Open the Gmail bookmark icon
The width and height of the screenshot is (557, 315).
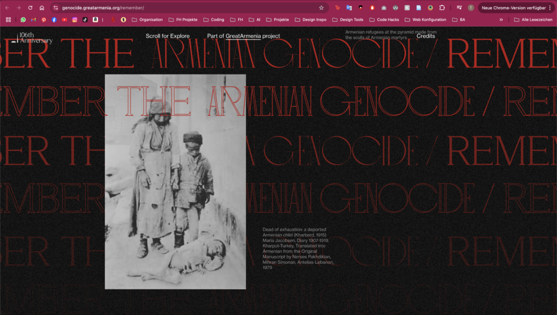click(x=34, y=20)
